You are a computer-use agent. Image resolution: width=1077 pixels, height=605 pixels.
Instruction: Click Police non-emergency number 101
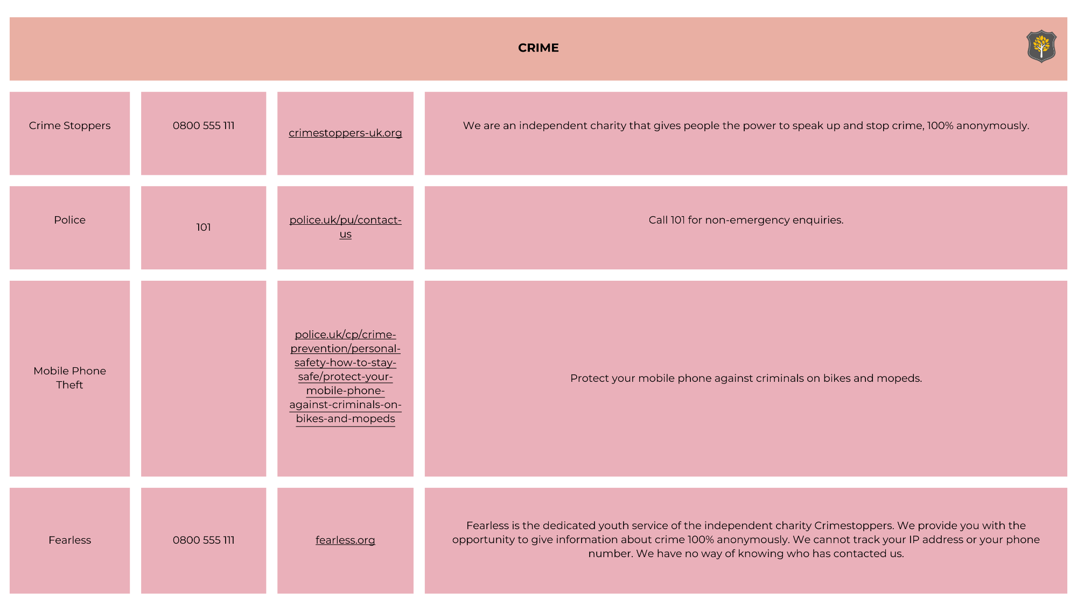[x=202, y=227]
